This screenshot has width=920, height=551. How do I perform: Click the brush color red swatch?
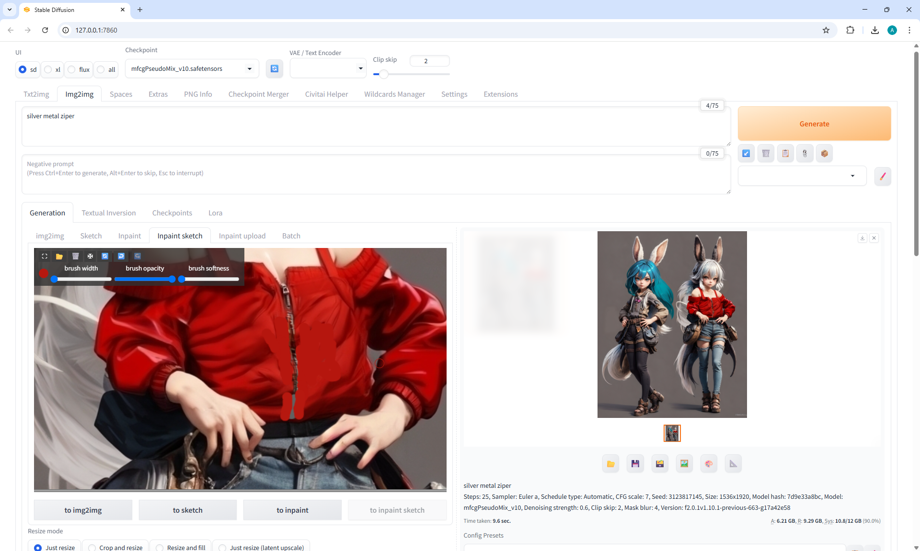tap(44, 273)
